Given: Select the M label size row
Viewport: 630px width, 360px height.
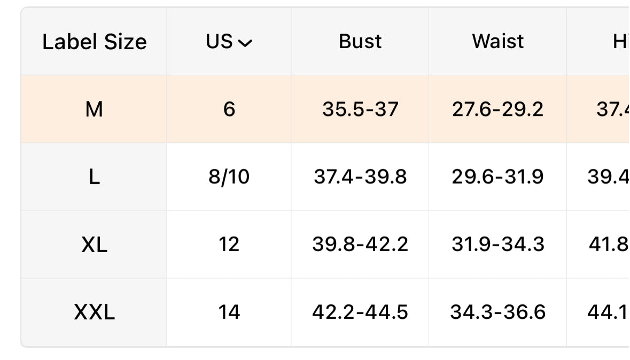Looking at the screenshot, I should coord(325,109).
